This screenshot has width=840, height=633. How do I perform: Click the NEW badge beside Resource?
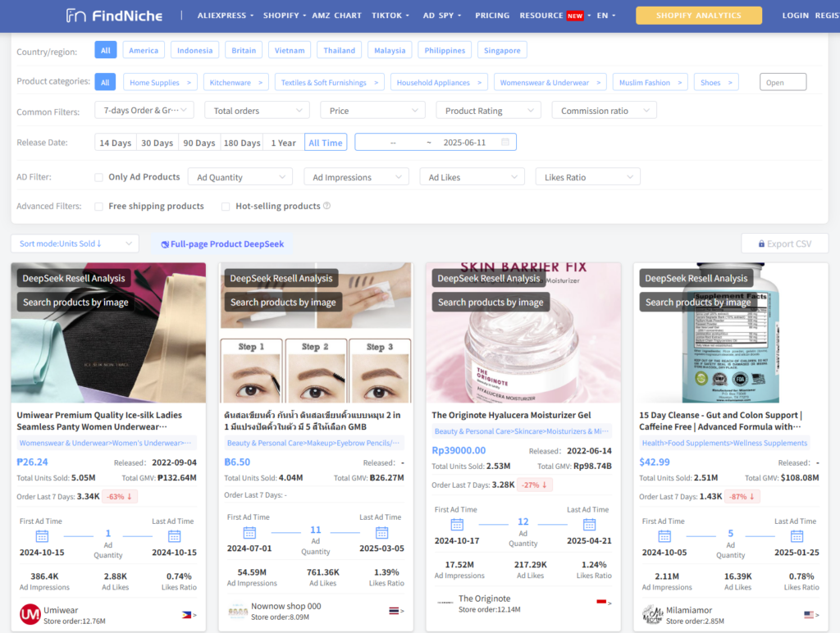[x=575, y=16]
